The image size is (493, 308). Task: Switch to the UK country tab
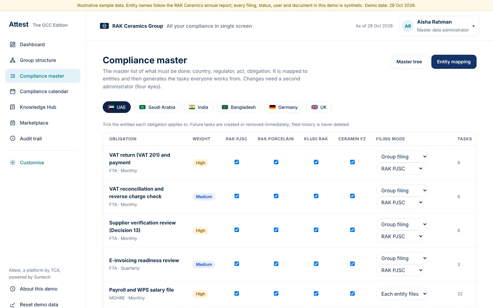click(x=319, y=107)
